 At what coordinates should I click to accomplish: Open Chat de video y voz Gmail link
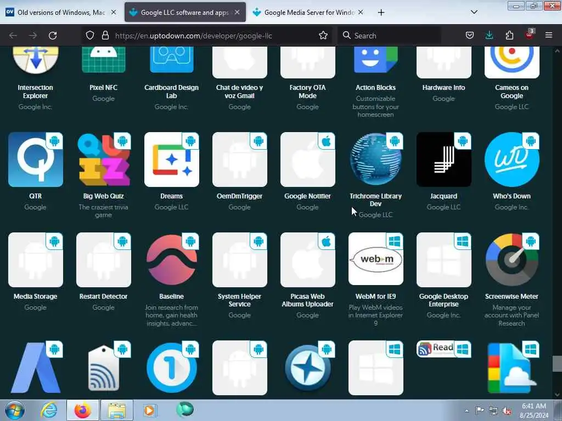[239, 92]
